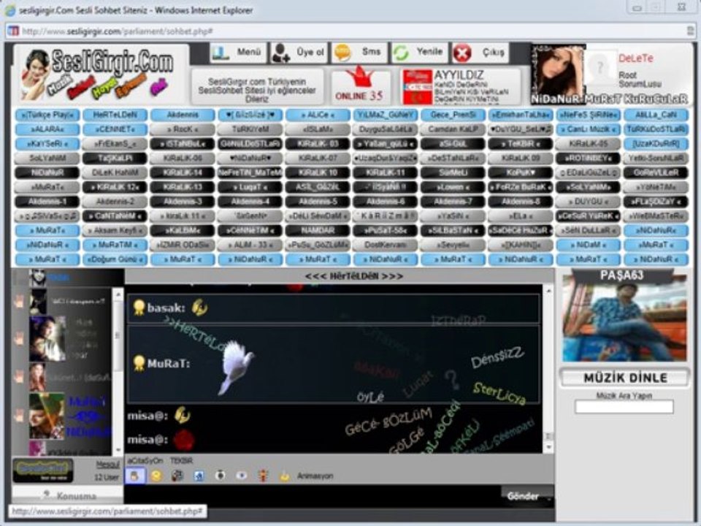The image size is (701, 526).
Task: Join the » TeKBiR « room
Action: (x=521, y=144)
